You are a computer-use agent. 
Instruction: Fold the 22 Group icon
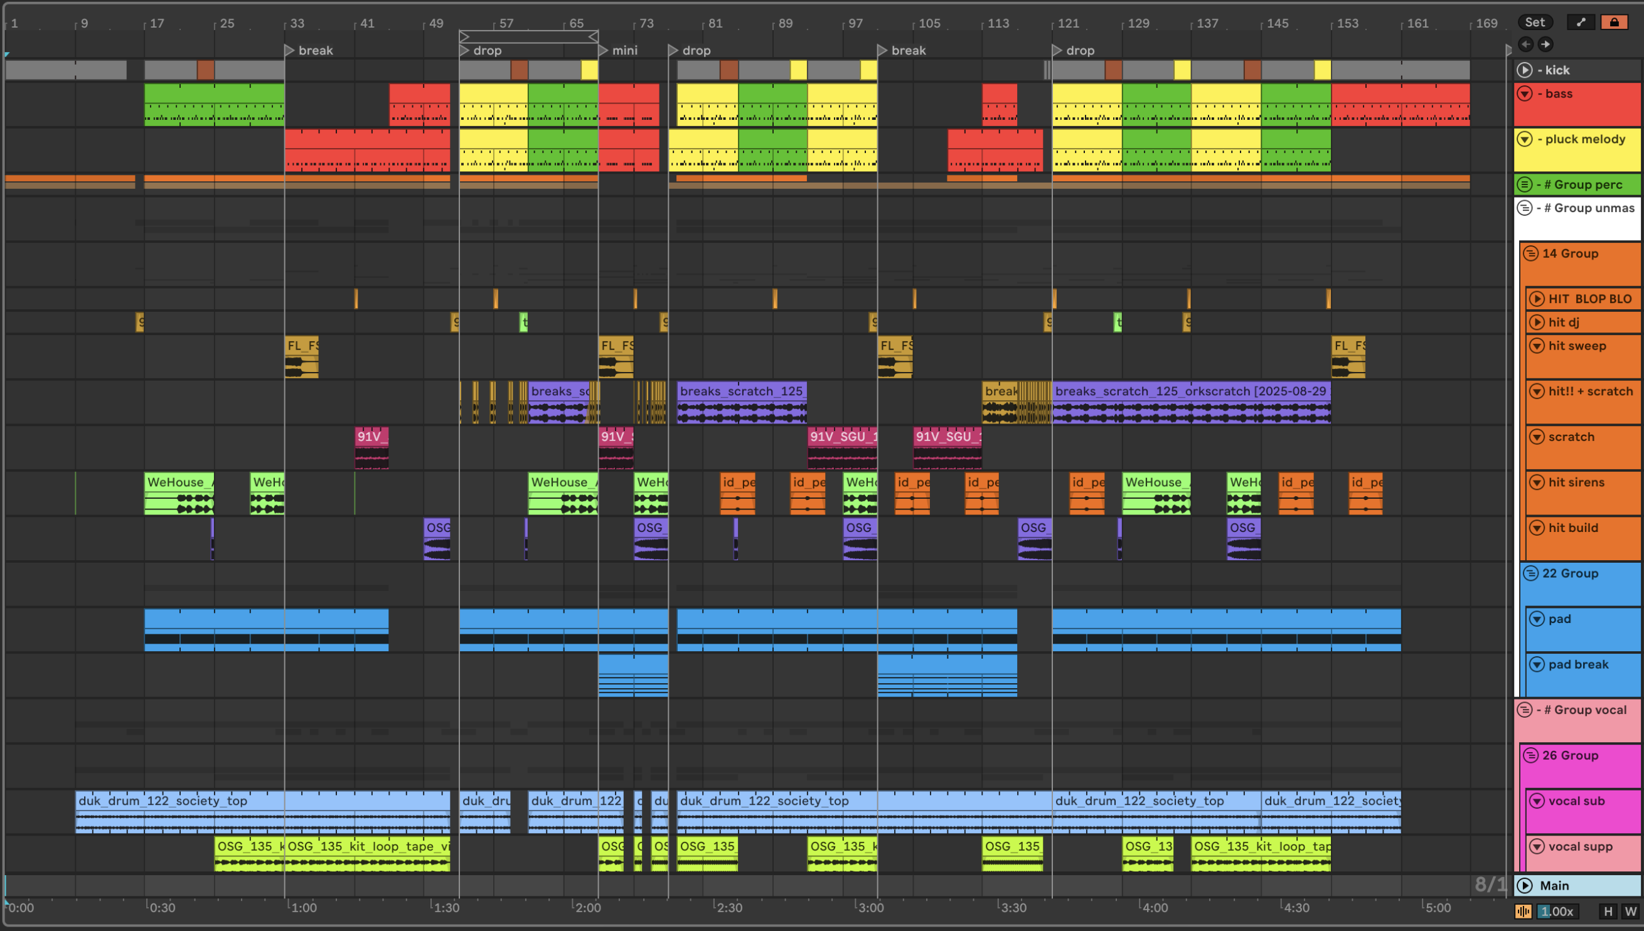point(1531,573)
